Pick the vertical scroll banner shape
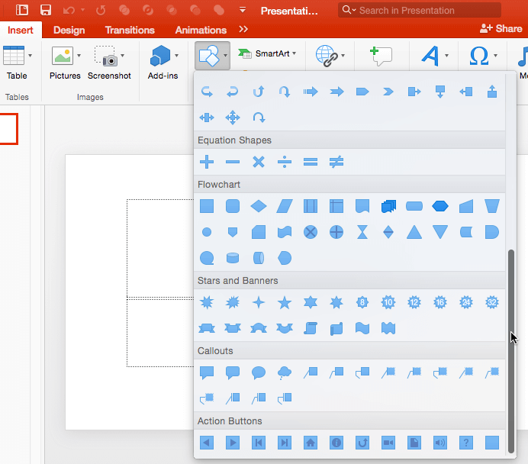The image size is (528, 464). (x=311, y=328)
